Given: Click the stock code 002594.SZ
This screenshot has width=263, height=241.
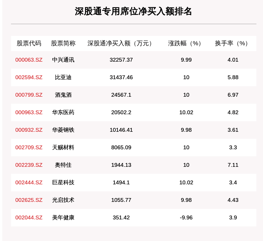Looking at the screenshot, I should [29, 77].
